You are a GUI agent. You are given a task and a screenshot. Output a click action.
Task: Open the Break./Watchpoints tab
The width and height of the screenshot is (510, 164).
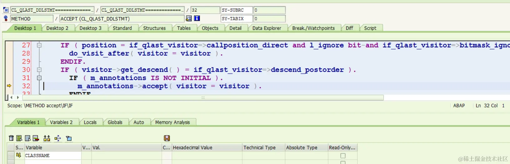(313, 28)
